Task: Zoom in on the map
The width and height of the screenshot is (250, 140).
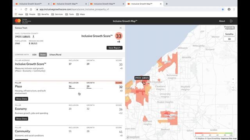Action: click(x=233, y=79)
